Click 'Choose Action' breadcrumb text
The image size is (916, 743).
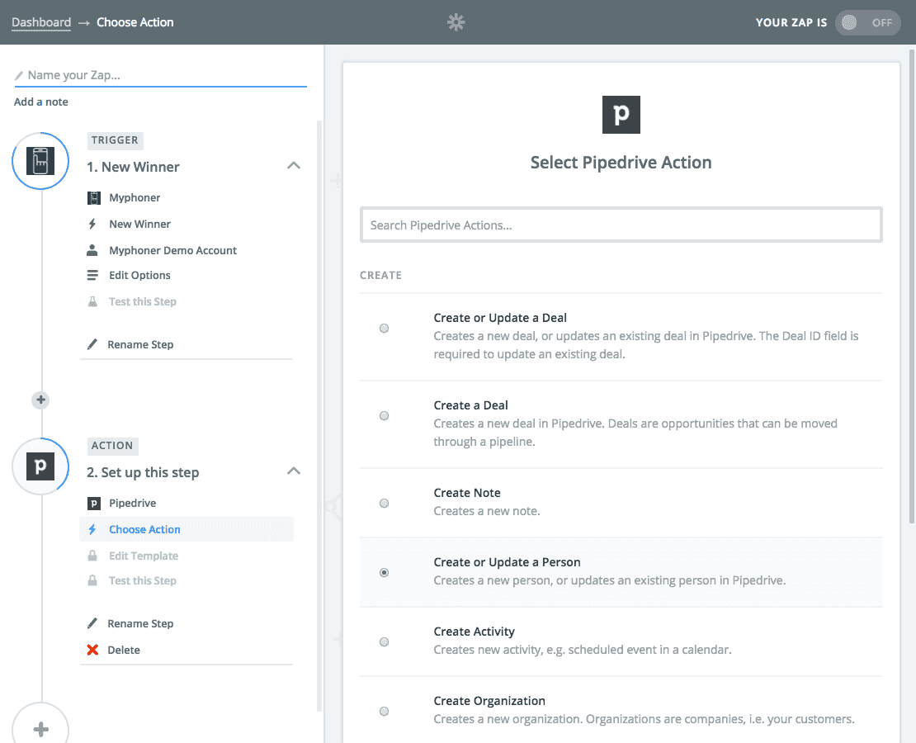point(135,22)
